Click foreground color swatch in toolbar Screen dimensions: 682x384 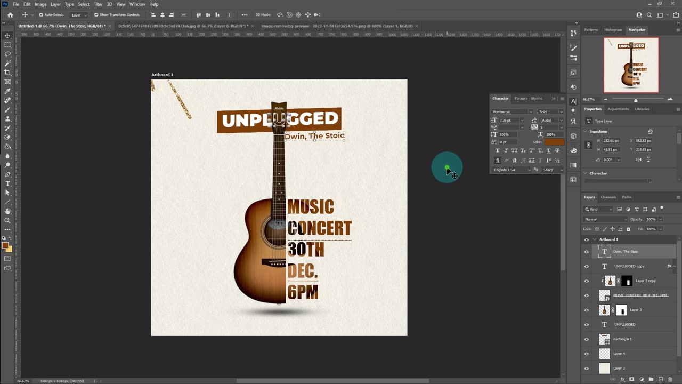(x=5, y=246)
